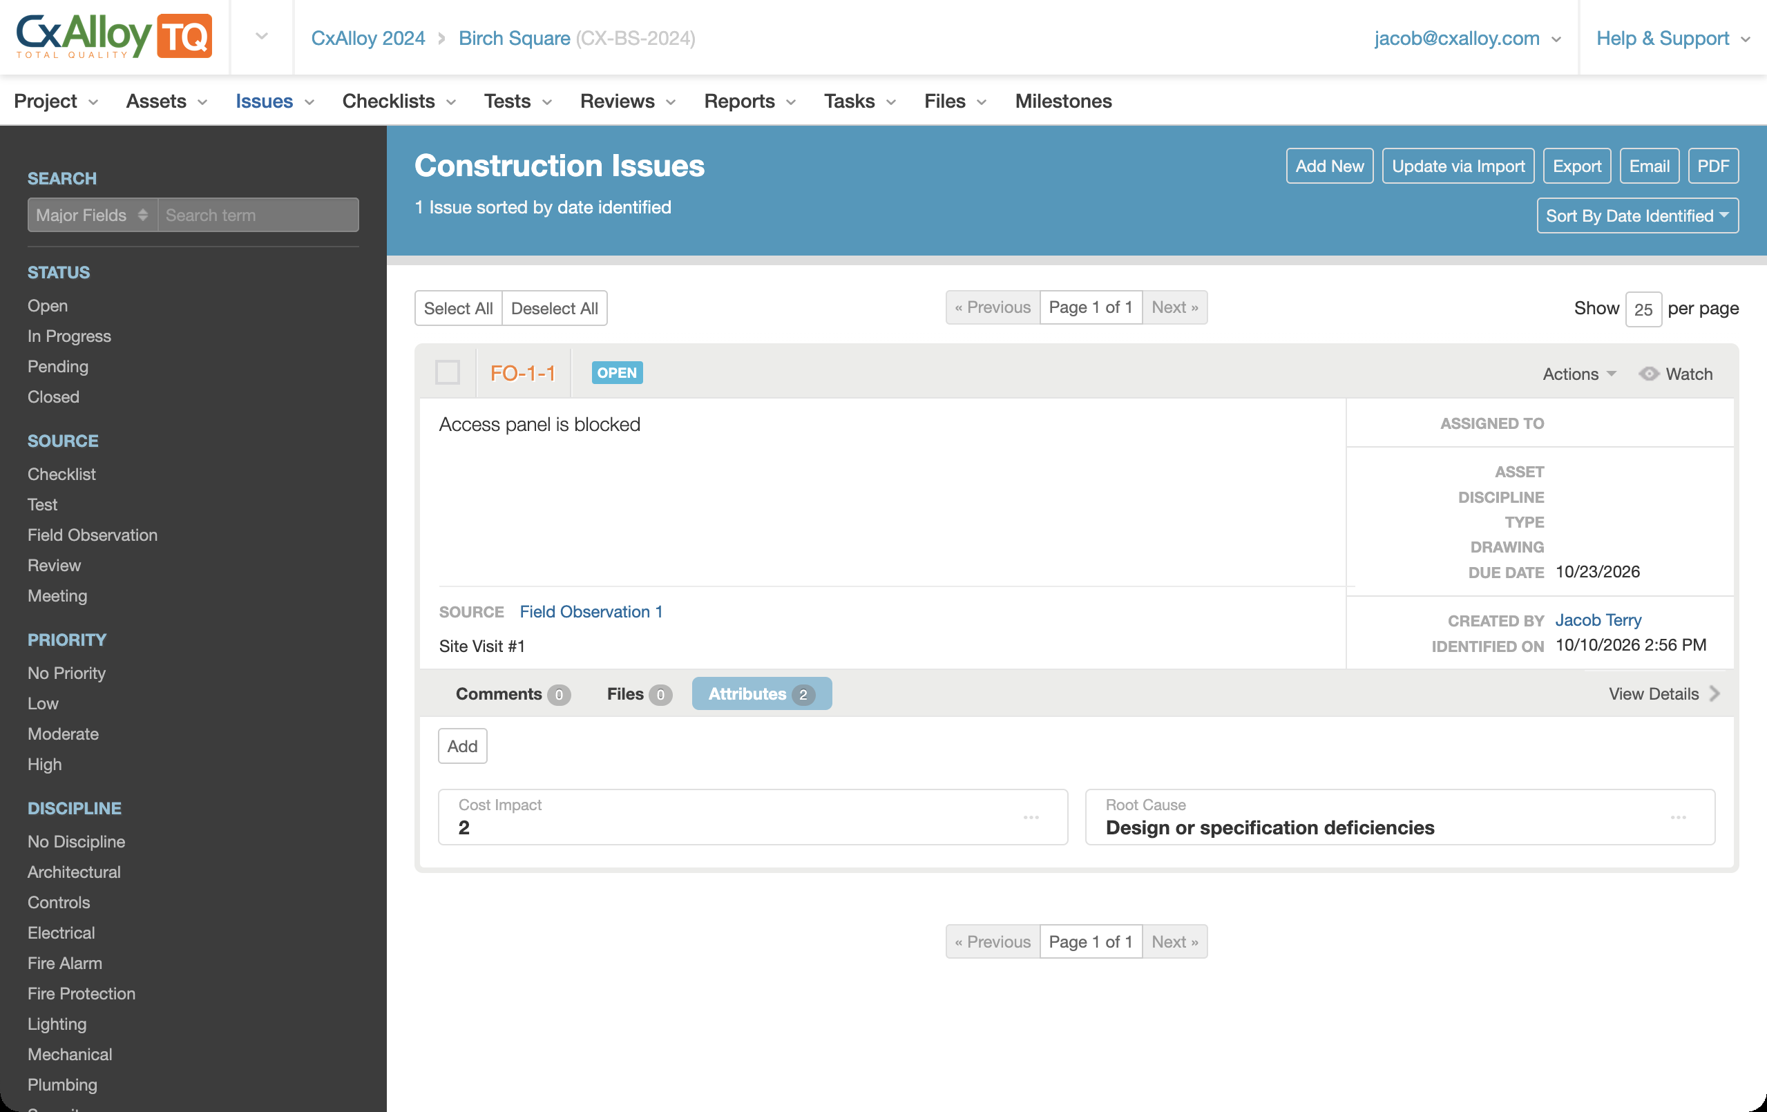
Task: Open the CxAlloy 2024 breadcrumb link
Action: [x=367, y=38]
